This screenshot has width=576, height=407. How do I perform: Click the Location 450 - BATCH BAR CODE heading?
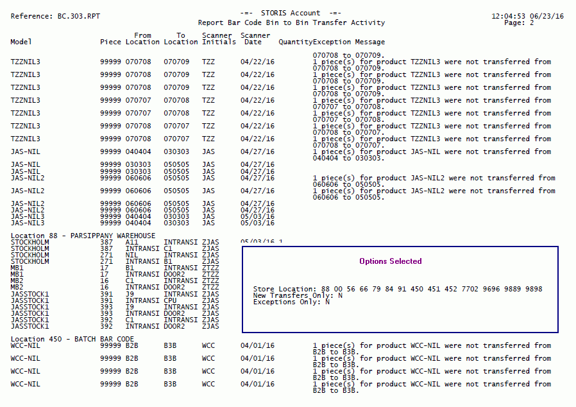point(72,339)
